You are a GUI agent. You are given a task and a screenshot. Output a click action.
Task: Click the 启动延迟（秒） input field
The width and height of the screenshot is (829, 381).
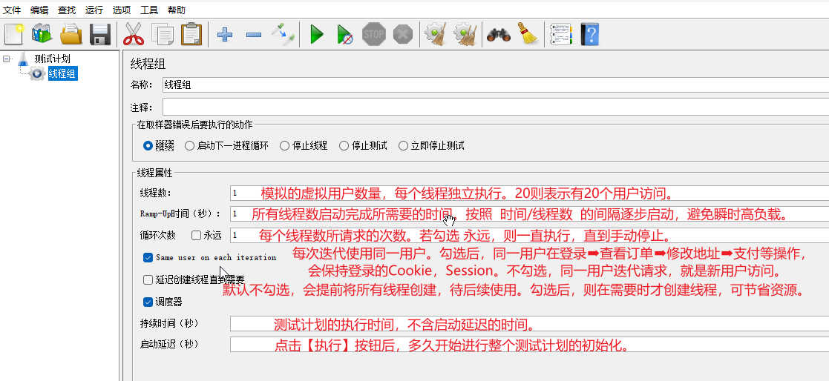click(x=529, y=344)
